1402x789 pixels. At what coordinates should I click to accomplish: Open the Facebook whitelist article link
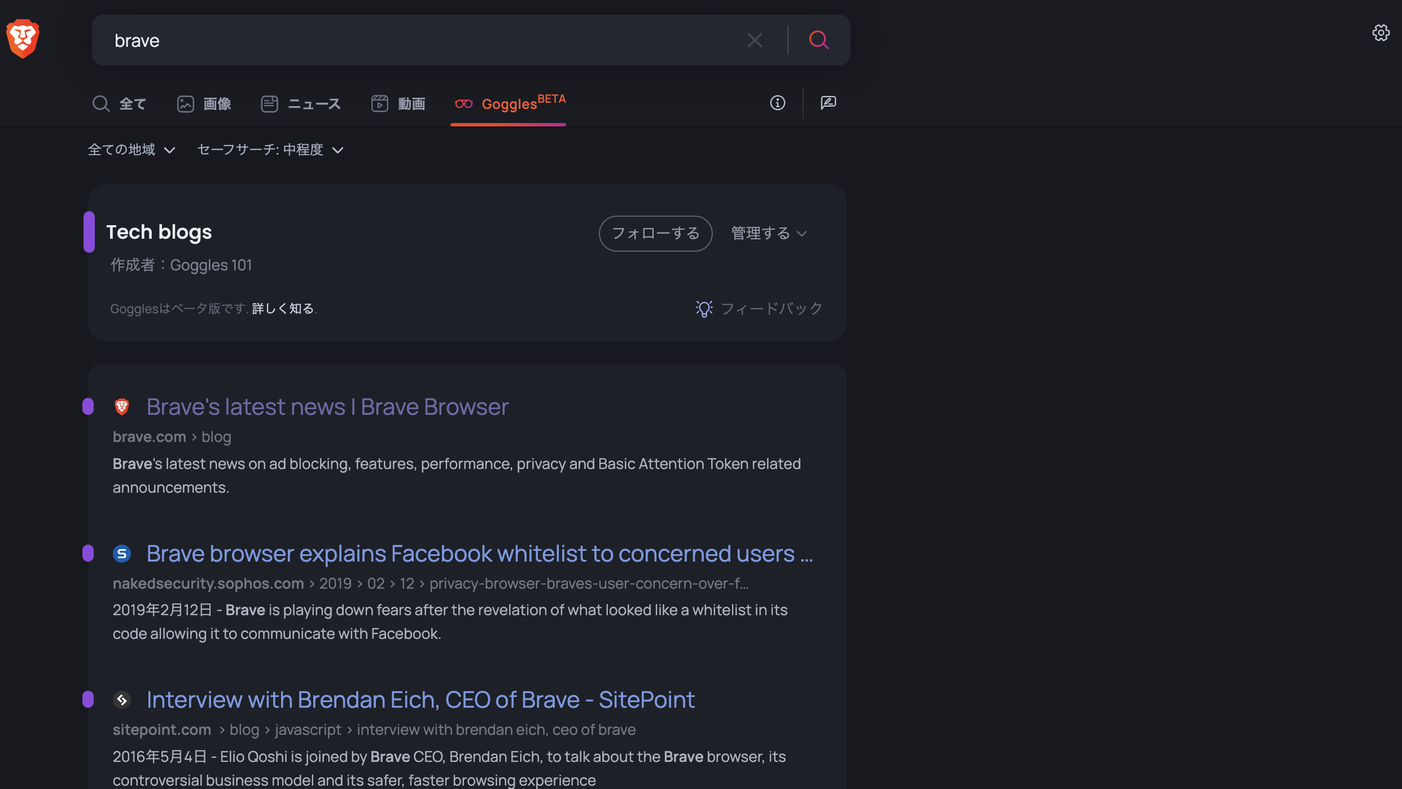tap(480, 554)
